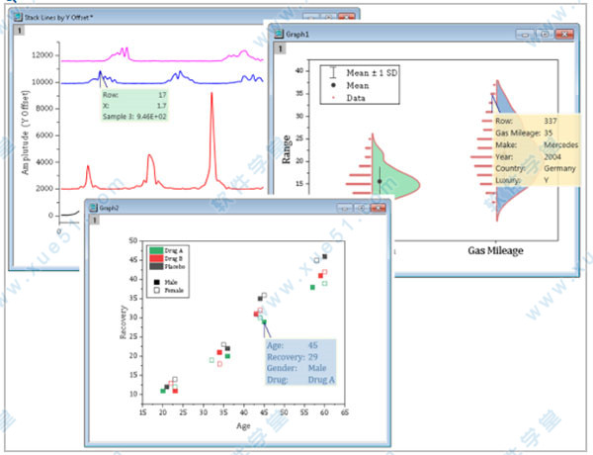Click the Recovery axis title in Graph2

tap(123, 322)
